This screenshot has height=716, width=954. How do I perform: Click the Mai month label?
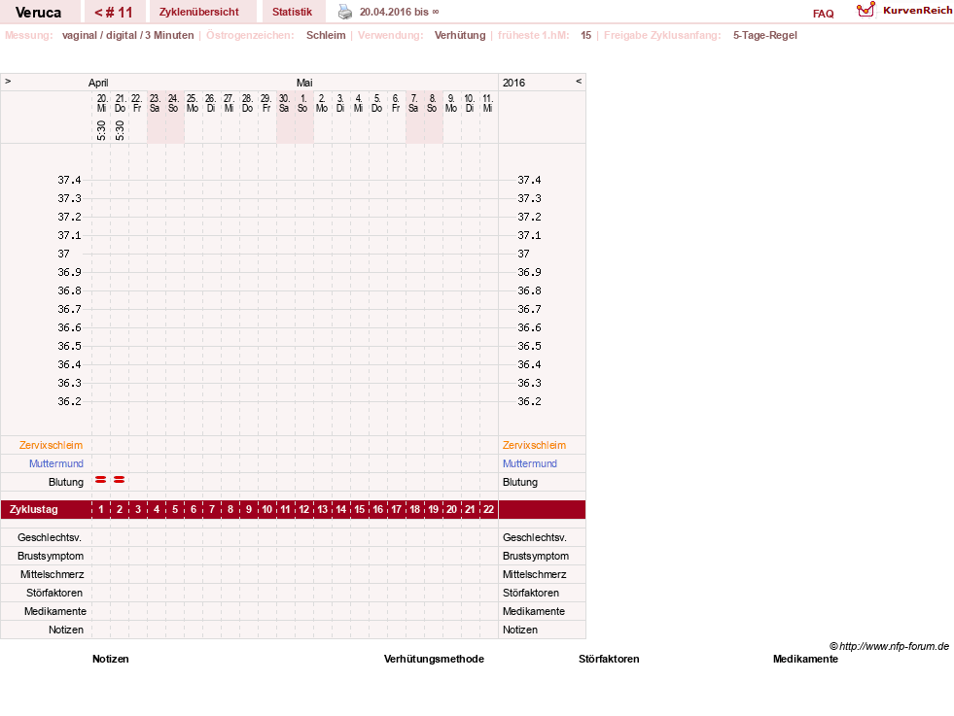click(304, 83)
